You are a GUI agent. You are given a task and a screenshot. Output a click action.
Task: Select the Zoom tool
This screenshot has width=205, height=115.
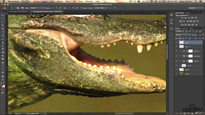3,80
